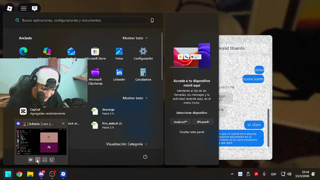Open notifications bell with snooze icon
Screen dimensions: 320x180
pos(313,174)
